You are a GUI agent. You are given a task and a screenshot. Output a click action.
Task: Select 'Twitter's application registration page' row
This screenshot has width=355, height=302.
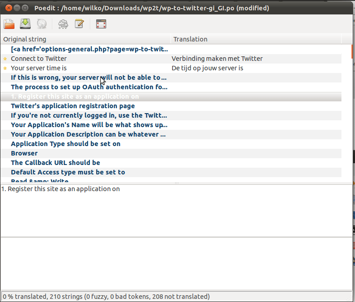point(171,106)
